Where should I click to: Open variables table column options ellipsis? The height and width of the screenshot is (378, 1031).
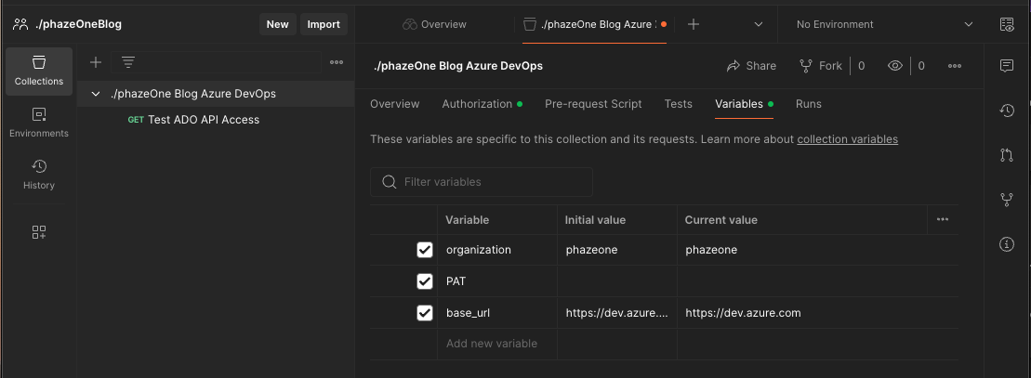click(x=943, y=219)
